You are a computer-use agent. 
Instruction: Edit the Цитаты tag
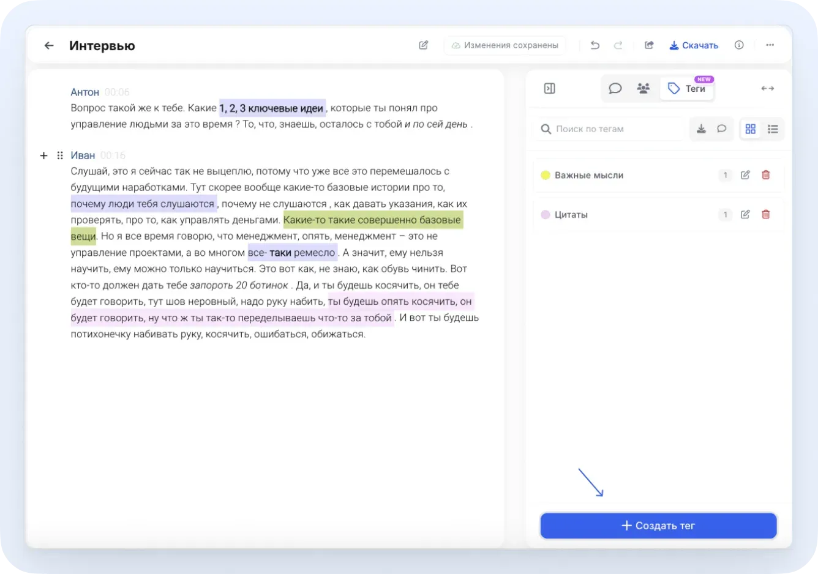[x=745, y=215]
